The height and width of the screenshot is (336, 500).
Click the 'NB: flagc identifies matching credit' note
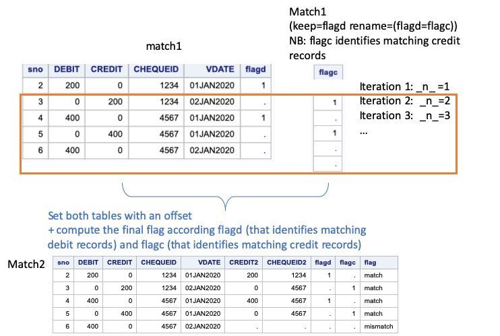coord(374,40)
